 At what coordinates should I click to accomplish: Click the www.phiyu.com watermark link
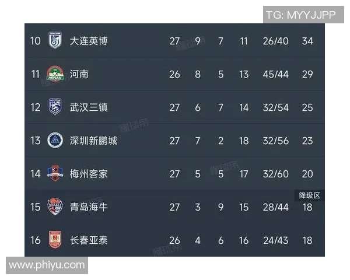47,265
